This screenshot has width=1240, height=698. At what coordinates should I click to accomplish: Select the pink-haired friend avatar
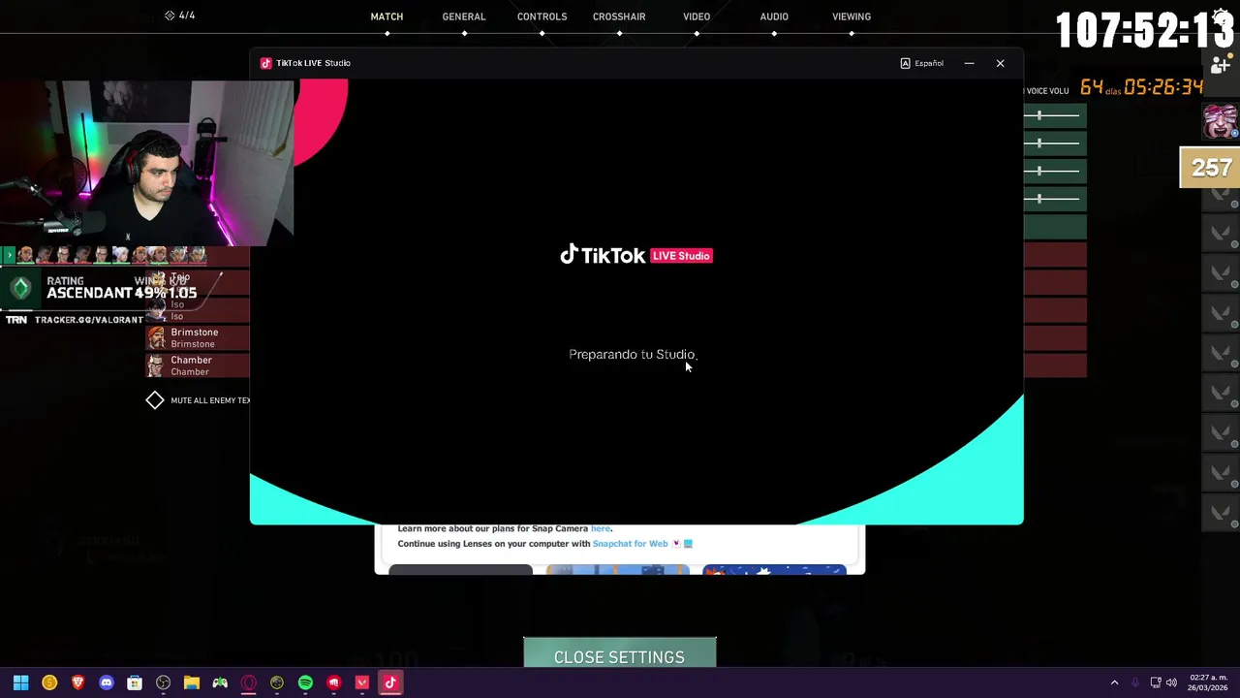pos(1221,122)
